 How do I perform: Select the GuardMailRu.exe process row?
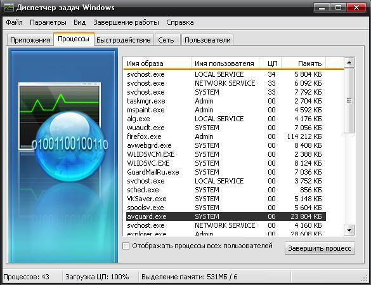pos(226,172)
